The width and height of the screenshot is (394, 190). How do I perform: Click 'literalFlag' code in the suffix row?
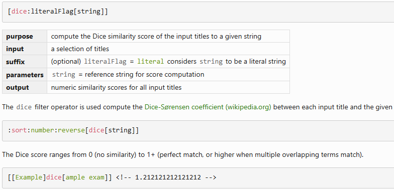coord(105,61)
